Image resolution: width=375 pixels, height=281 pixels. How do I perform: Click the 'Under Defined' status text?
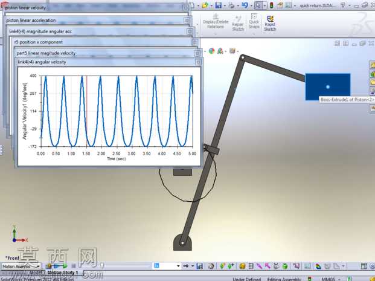pyautogui.click(x=246, y=279)
